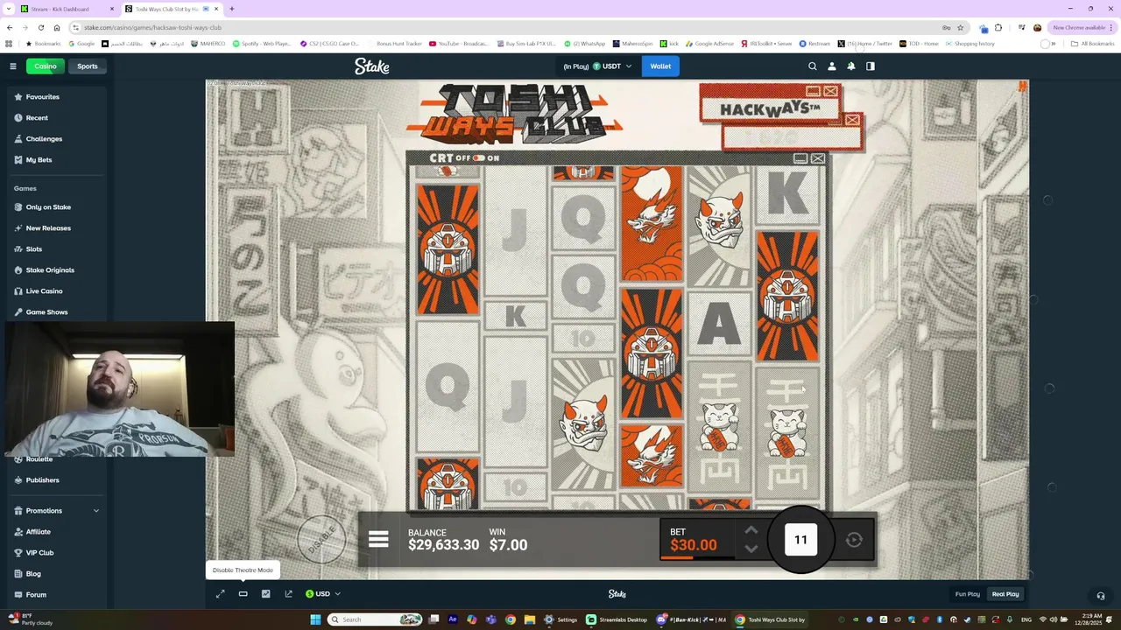1121x630 pixels.
Task: Click New Chrome available button
Action: point(1082,27)
